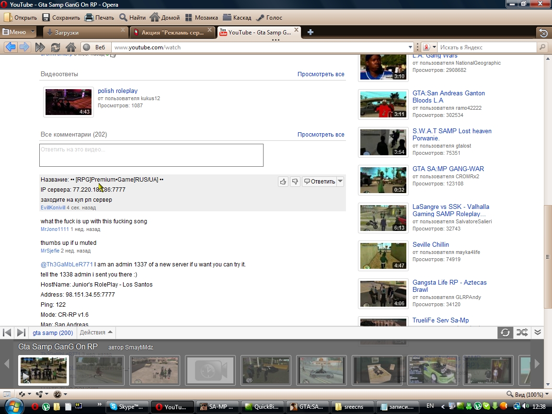Toggle playlist shuffle button
This screenshot has height=414, width=552.
[x=522, y=333]
